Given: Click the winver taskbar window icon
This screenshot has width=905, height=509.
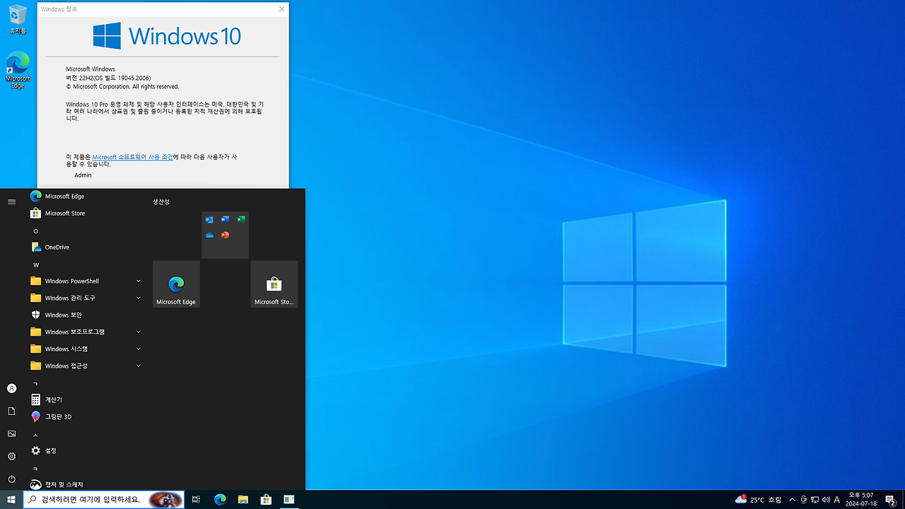Looking at the screenshot, I should (x=289, y=500).
